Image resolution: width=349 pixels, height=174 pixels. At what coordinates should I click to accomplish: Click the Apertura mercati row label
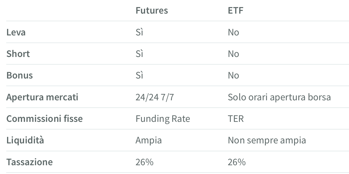42,97
